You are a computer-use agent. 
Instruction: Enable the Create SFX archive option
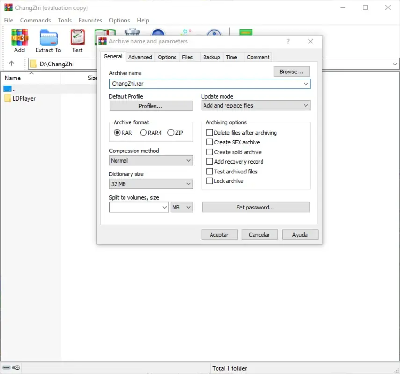[210, 142]
